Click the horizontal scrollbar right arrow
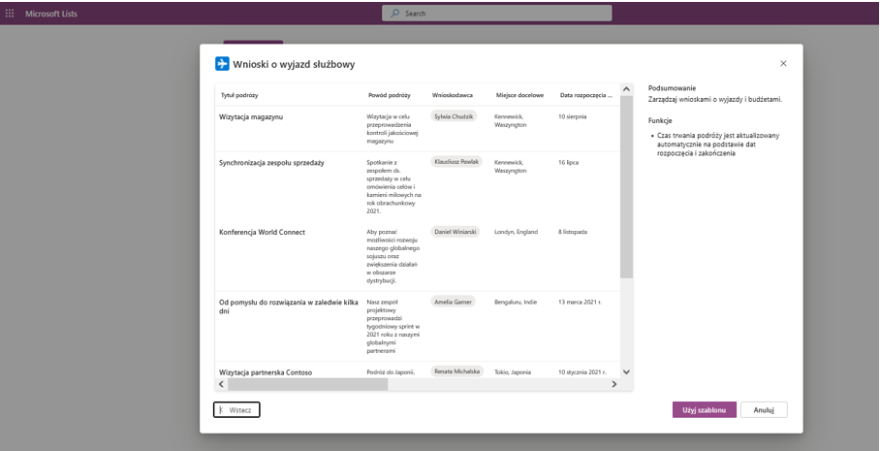Screen dimensions: 880x451 pos(613,384)
